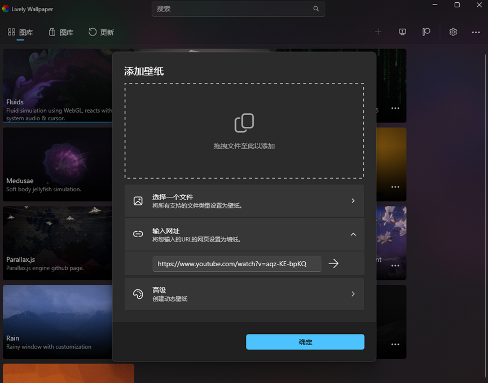
Task: Open Lively Wallpaper settings gear
Action: 453,32
